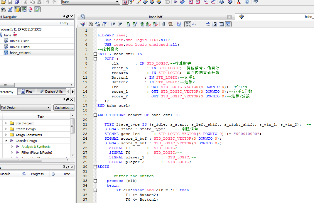
Task: Click the Find matching brace icon
Action: pos(104,24)
